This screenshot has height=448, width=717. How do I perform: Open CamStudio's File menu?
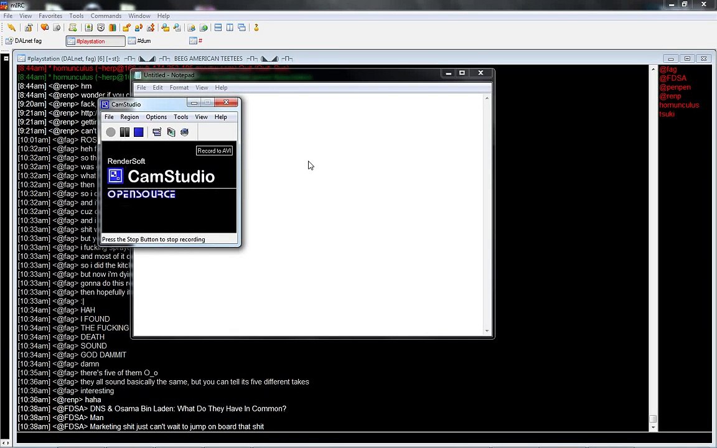[x=109, y=117]
